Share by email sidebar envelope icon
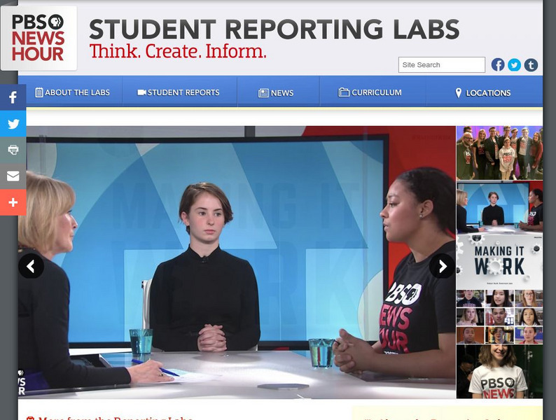This screenshot has height=420, width=556. point(13,176)
